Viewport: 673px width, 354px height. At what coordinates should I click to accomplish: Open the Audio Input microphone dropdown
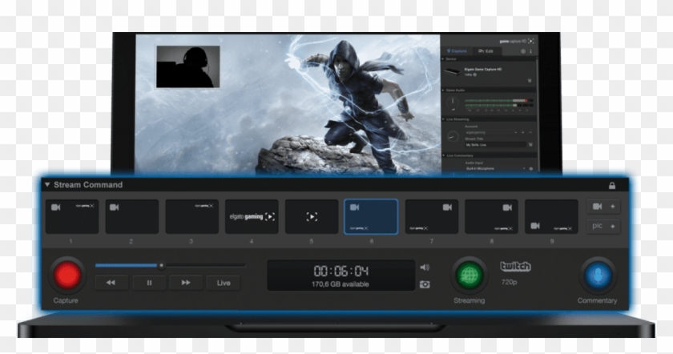pyautogui.click(x=495, y=169)
